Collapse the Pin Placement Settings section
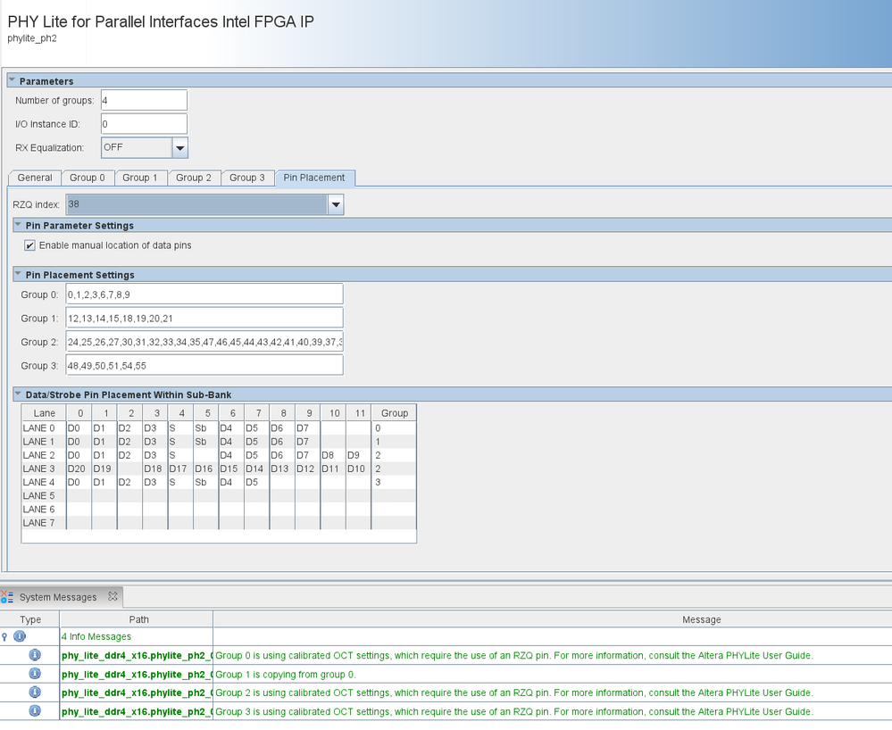 click(19, 274)
